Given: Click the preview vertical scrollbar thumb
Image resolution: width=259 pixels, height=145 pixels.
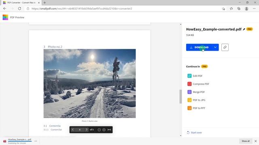Looking at the screenshot, I should (x=180, y=97).
